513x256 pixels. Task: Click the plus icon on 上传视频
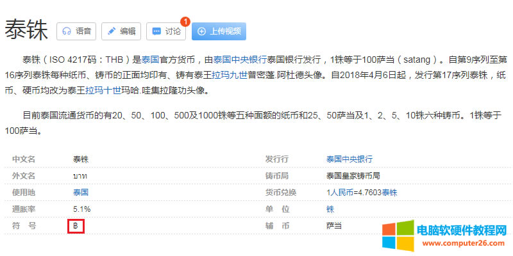coord(202,31)
